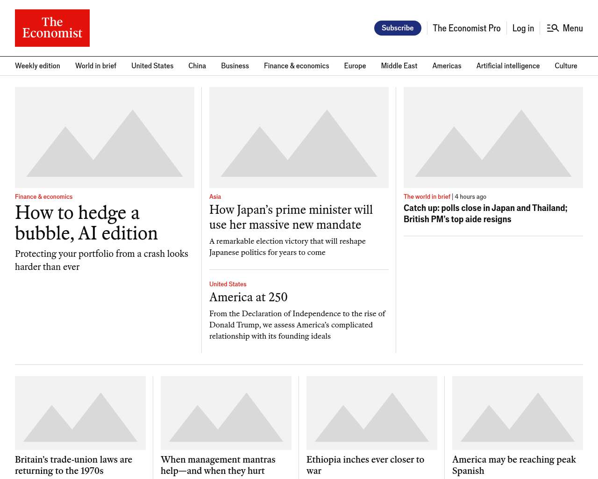Open Artificial intelligence section

[x=508, y=66]
